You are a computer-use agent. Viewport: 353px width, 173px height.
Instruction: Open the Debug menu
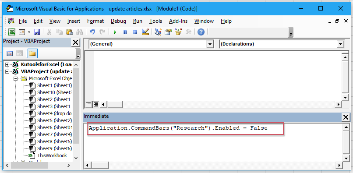coord(118,21)
